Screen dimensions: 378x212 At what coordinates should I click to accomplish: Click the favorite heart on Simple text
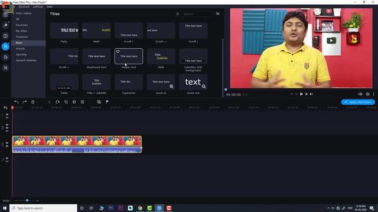(x=118, y=51)
